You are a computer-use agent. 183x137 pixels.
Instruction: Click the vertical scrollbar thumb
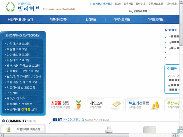(181, 25)
